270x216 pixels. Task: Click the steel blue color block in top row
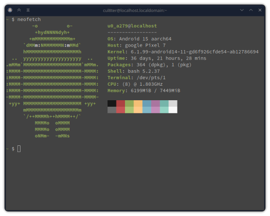pyautogui.click(x=147, y=103)
